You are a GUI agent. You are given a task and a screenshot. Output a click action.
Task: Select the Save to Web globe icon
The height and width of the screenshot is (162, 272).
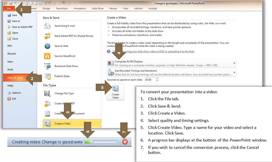47,46
